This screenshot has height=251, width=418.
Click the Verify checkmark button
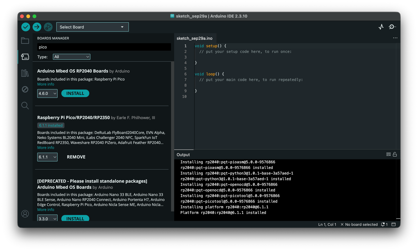[26, 27]
